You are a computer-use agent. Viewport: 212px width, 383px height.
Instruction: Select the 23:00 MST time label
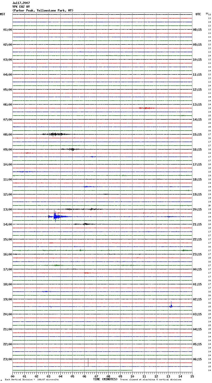[x=8, y=359]
